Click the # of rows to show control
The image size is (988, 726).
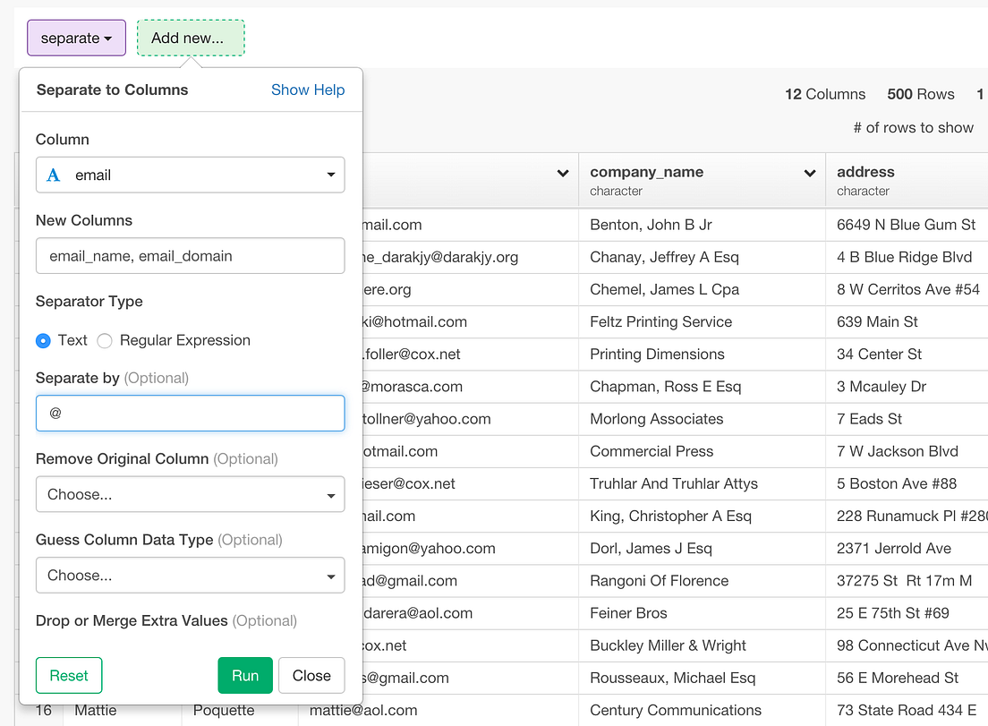[914, 127]
